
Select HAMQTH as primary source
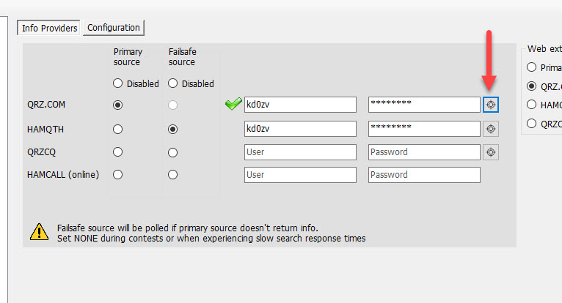pos(117,129)
